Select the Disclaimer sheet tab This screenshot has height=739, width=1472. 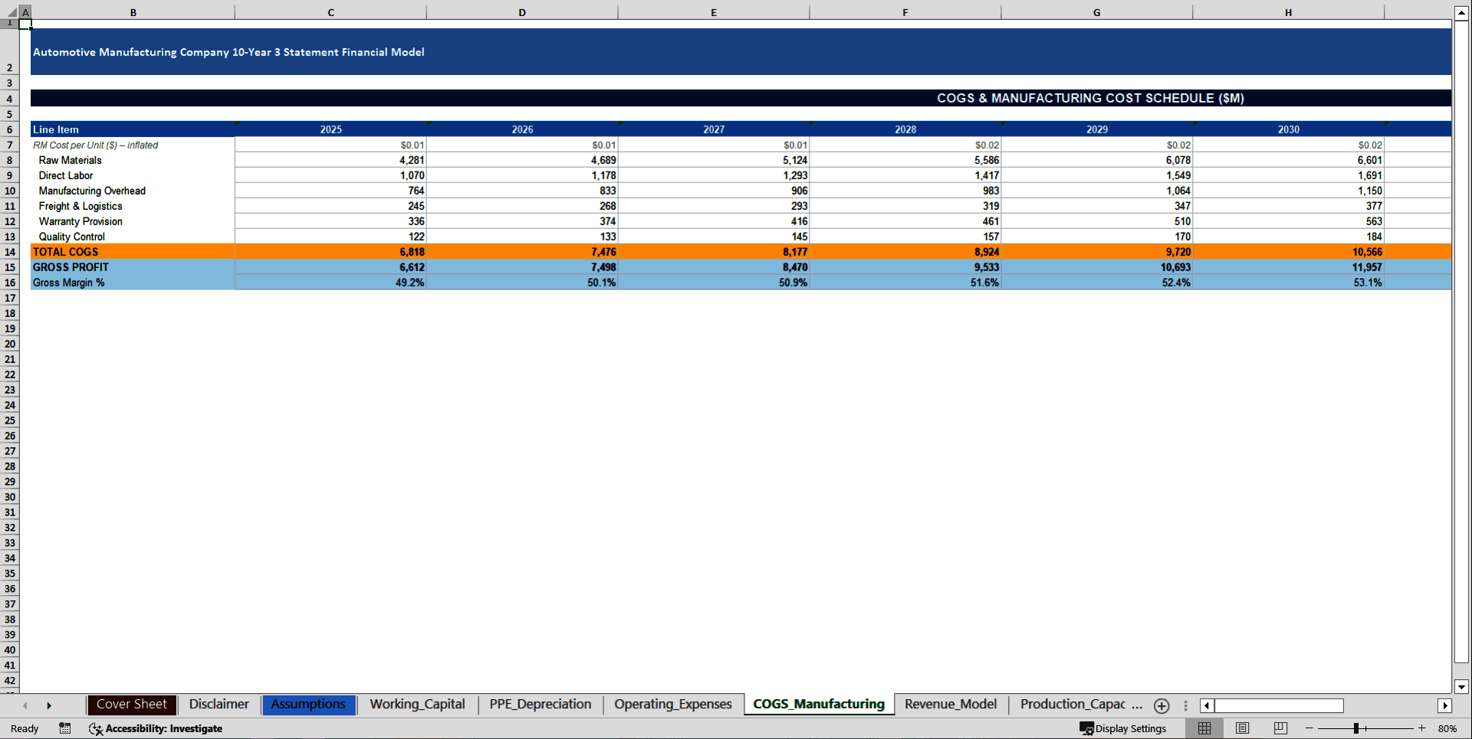point(219,705)
